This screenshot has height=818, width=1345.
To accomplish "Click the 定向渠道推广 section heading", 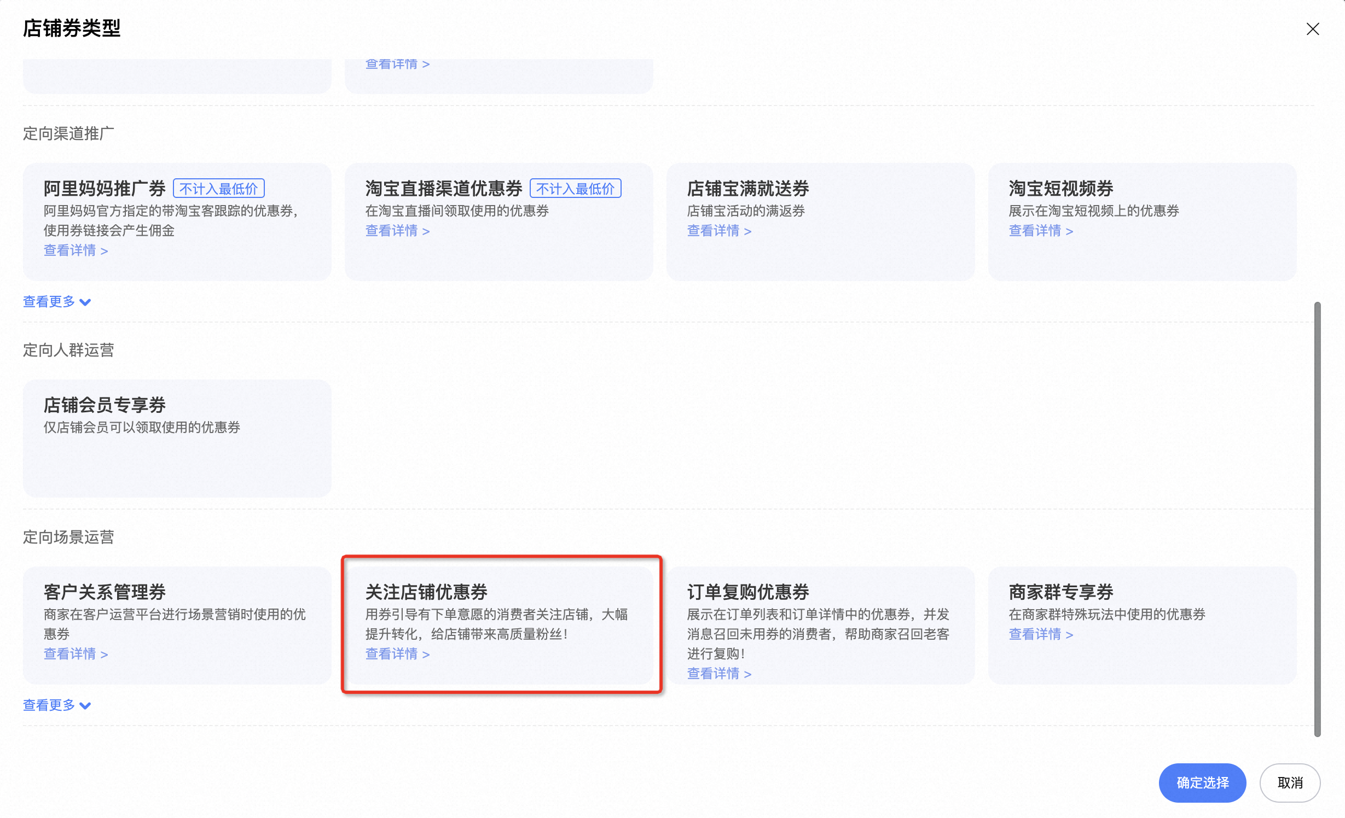I will [x=68, y=133].
